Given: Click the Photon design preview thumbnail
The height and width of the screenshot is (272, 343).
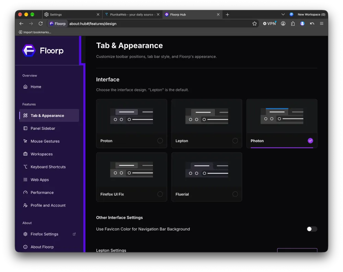Looking at the screenshot, I should click(x=282, y=116).
